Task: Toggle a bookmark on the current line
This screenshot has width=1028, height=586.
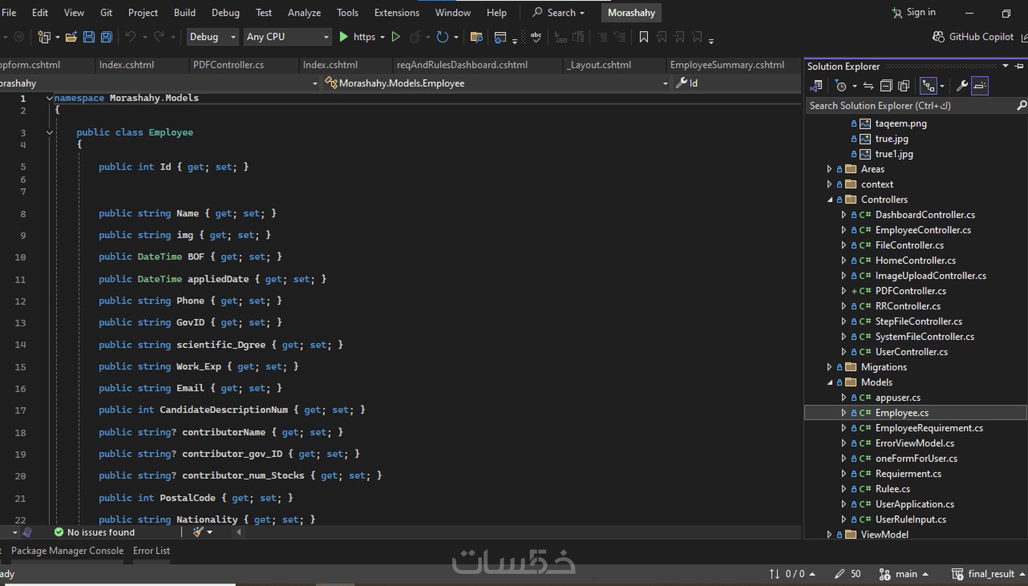Action: [643, 37]
